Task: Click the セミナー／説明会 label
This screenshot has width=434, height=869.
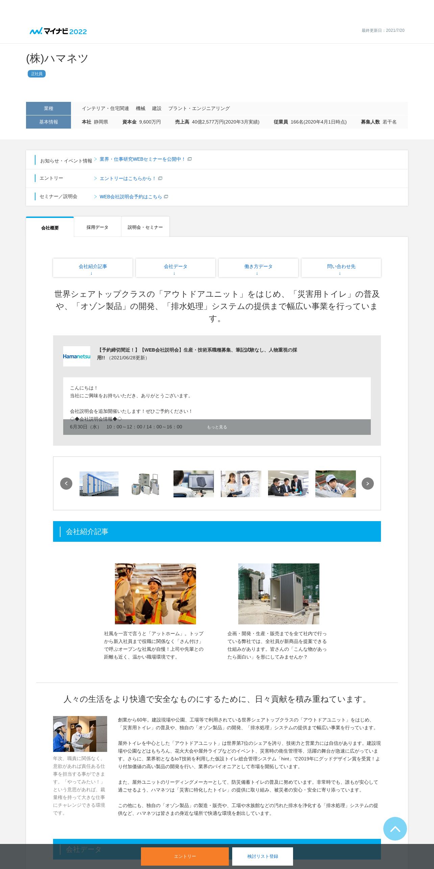Action: pos(58,196)
